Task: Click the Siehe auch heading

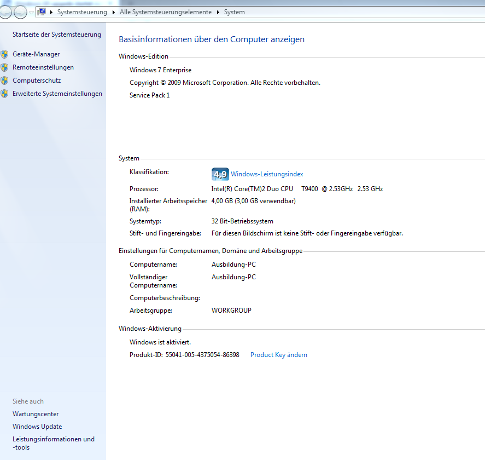Action: 28,401
